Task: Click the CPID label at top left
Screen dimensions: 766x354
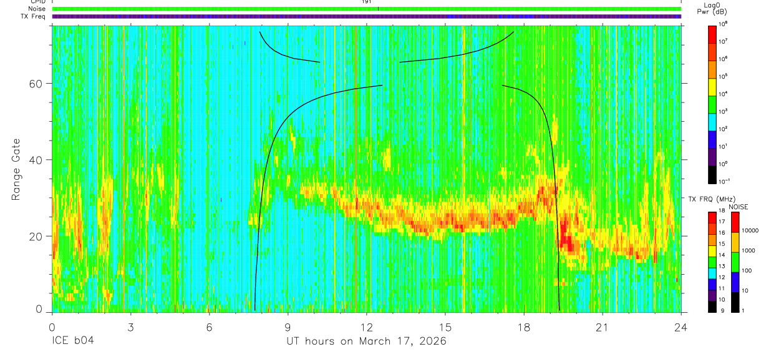Action: tap(37, 2)
